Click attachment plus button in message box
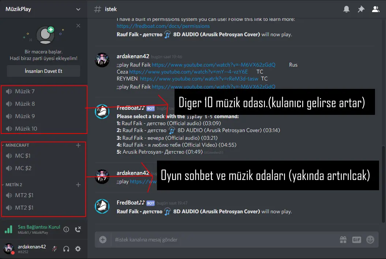386x259 pixels. coord(103,240)
